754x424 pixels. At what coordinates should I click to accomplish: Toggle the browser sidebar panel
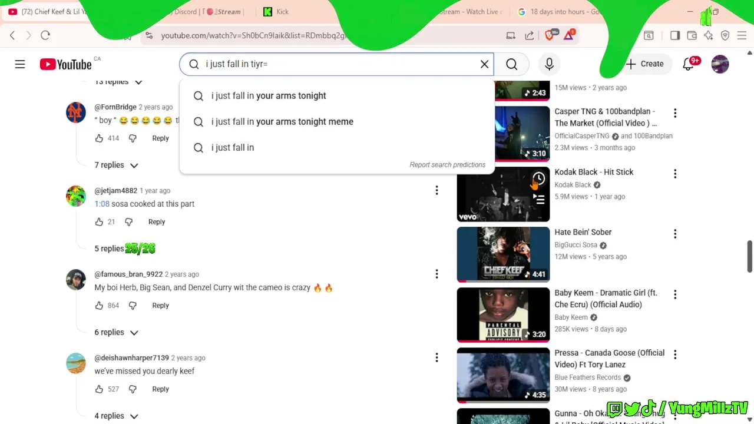coord(675,35)
